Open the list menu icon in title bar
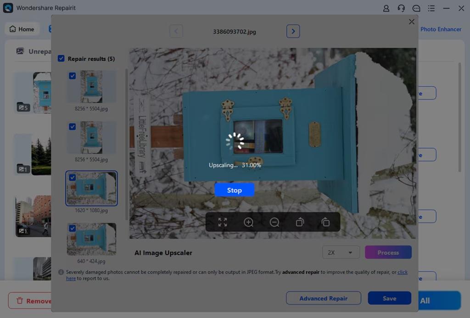 click(x=431, y=8)
